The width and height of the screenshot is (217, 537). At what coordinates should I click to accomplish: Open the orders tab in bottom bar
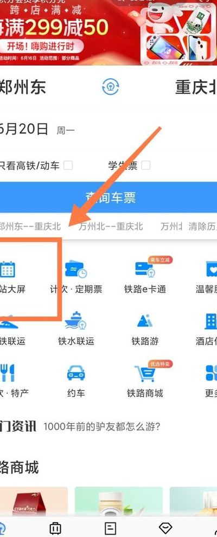tap(110, 528)
